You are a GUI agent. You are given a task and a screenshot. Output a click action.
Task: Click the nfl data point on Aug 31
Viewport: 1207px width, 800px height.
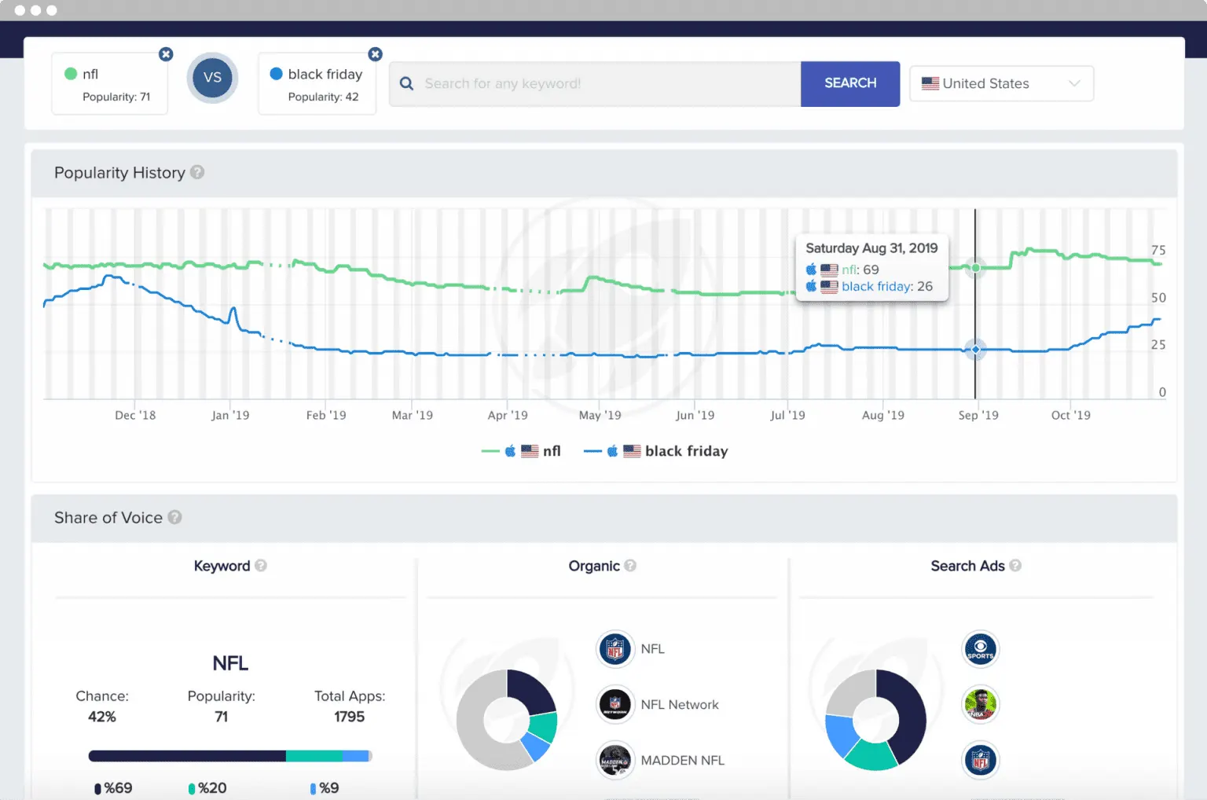point(975,268)
